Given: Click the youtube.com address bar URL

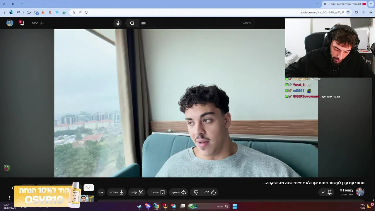Looking at the screenshot, I should coord(322,12).
